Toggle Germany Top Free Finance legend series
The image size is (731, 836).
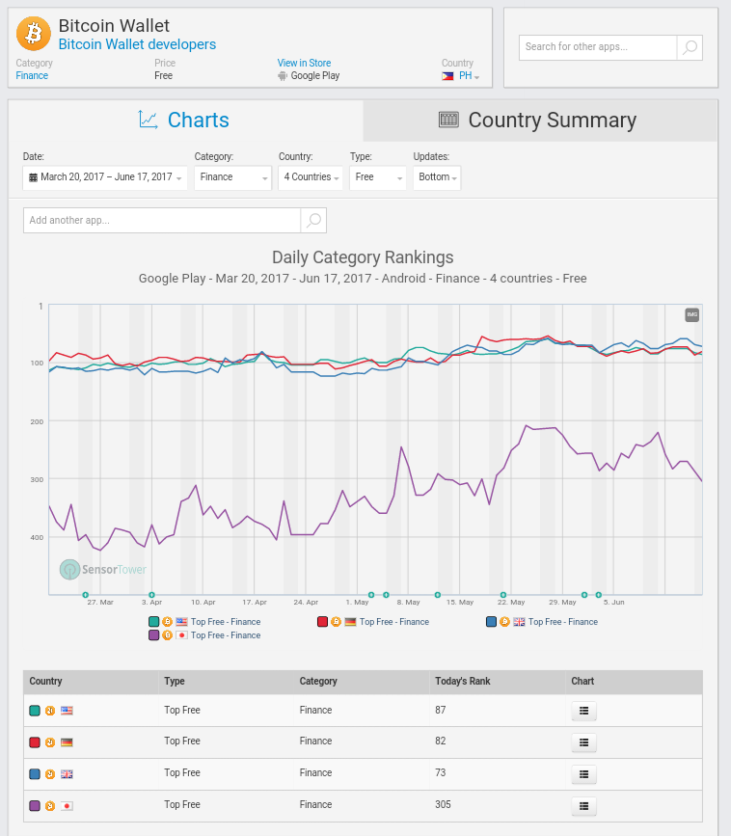(x=393, y=622)
